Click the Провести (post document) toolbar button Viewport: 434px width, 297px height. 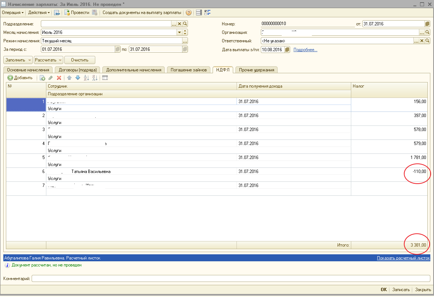point(77,13)
